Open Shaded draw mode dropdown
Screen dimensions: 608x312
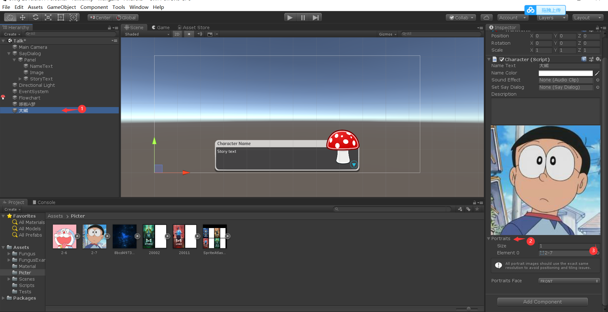click(147, 34)
